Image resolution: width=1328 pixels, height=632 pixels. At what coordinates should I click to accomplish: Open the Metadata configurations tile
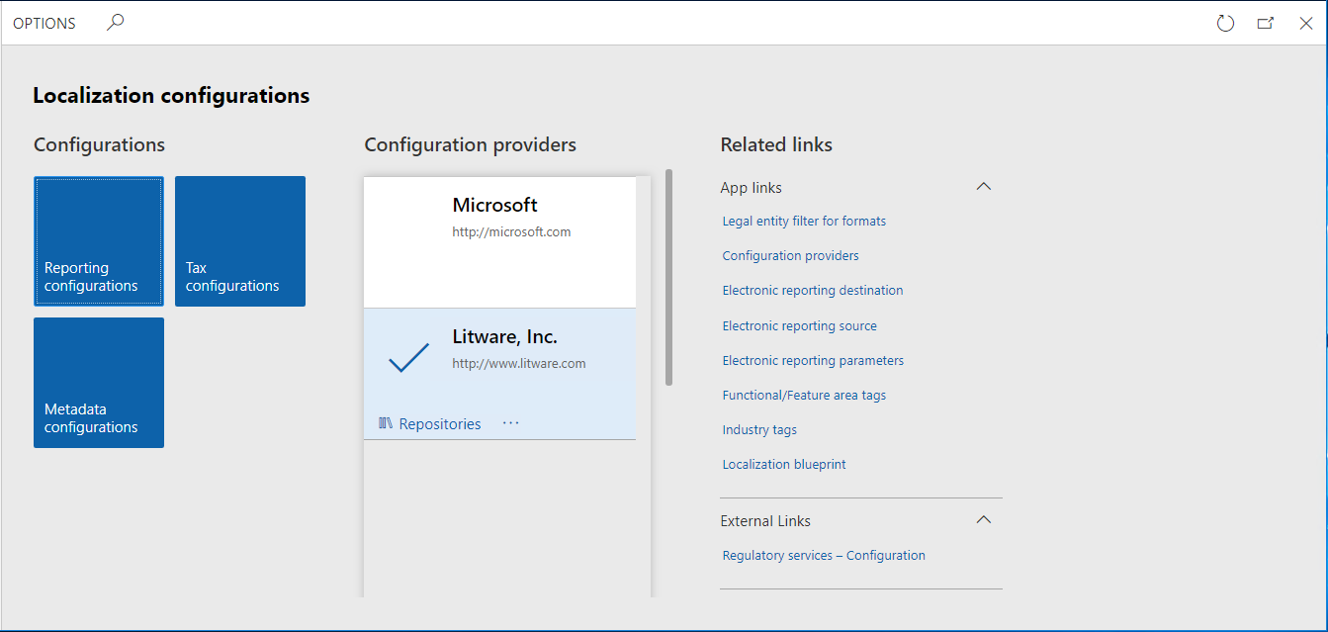tap(98, 383)
